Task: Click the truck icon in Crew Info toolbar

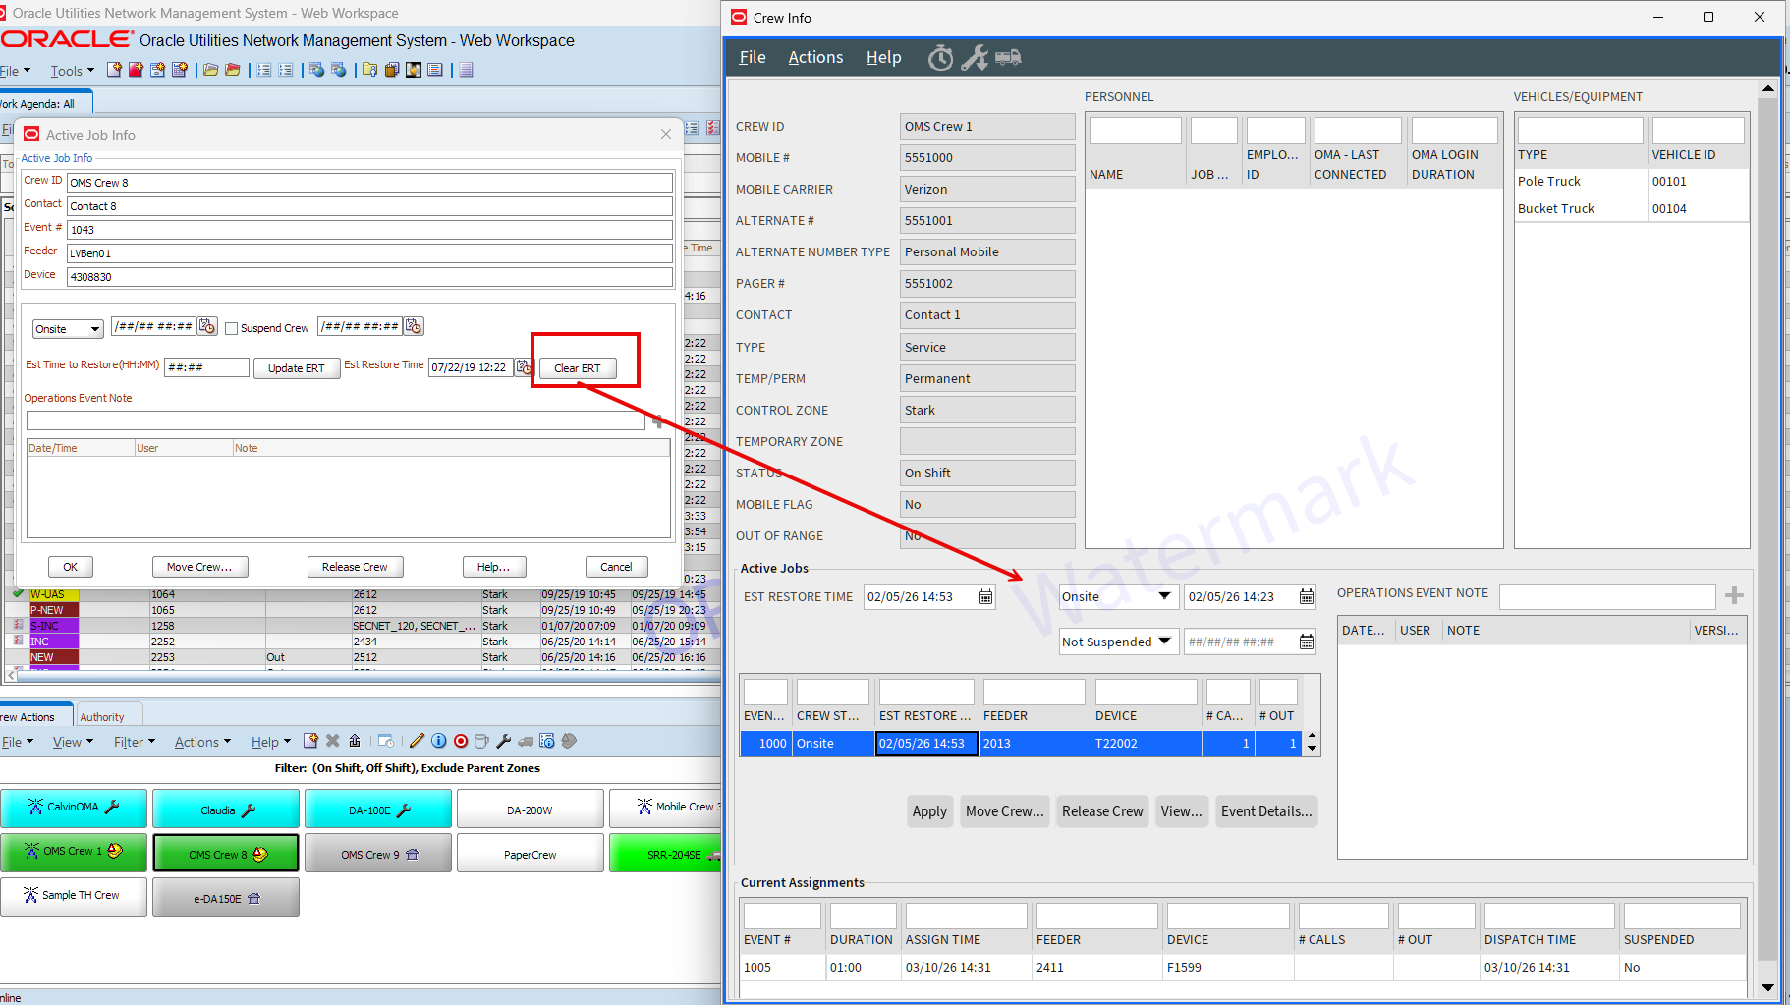Action: pos(1008,58)
